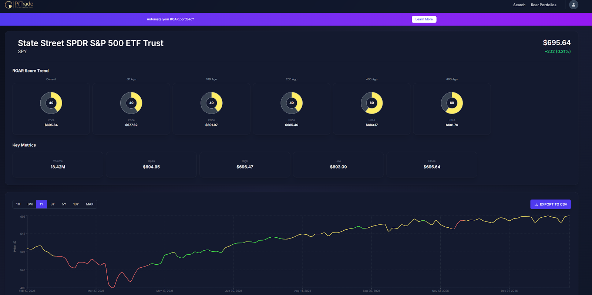Select the 1M chart range
592x295 pixels.
point(18,204)
